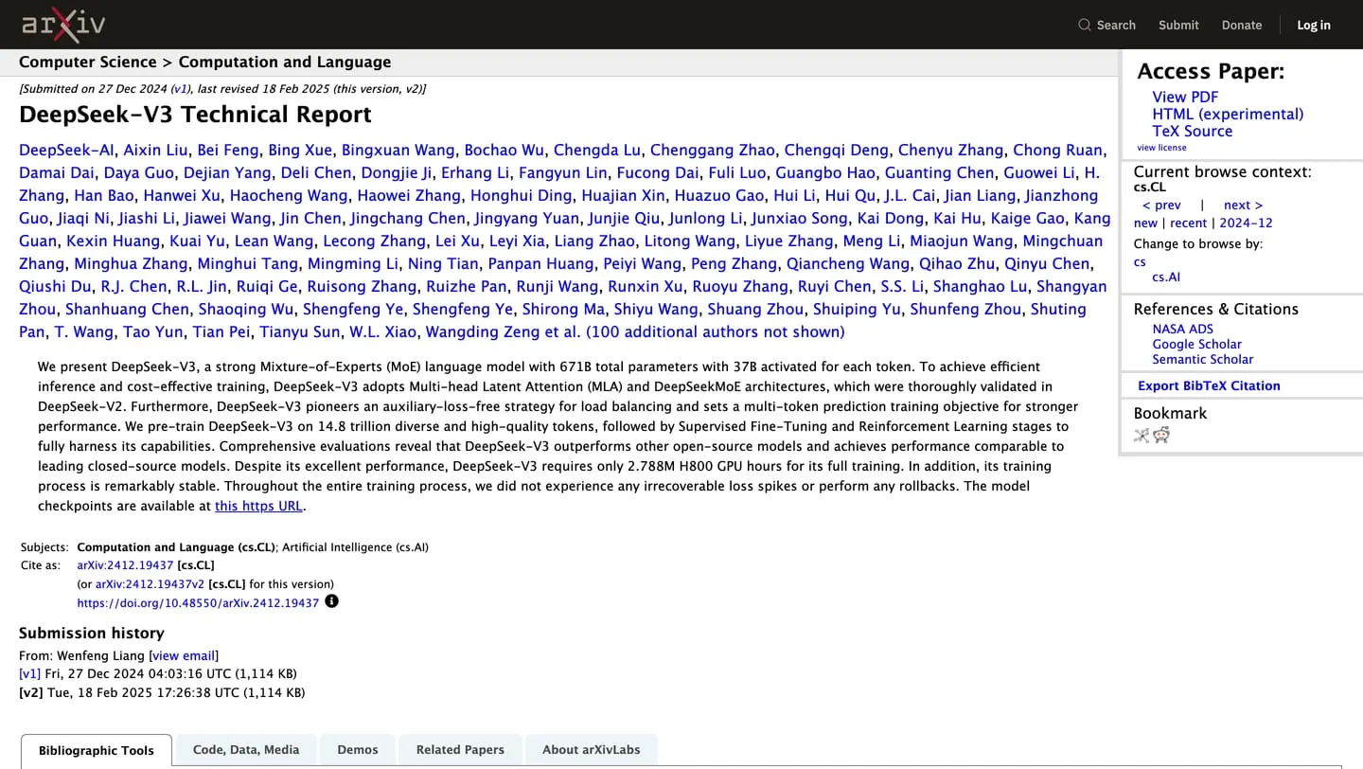Open Semantic Scholar link
Viewport: 1363px width, 769px height.
click(1202, 359)
